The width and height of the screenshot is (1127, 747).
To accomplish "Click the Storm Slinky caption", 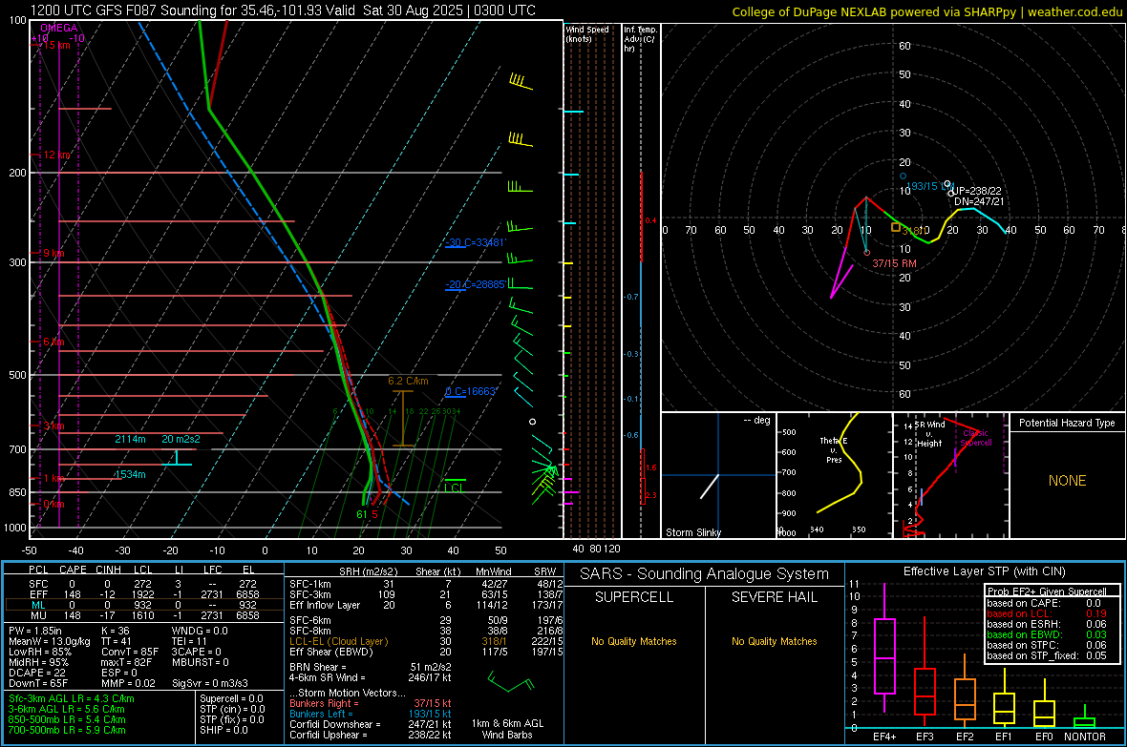I will 692,532.
